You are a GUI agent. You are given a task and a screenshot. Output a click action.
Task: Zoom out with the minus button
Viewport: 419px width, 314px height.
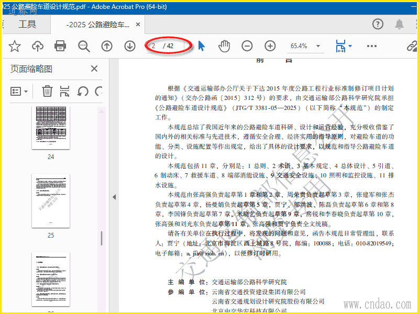click(x=247, y=46)
